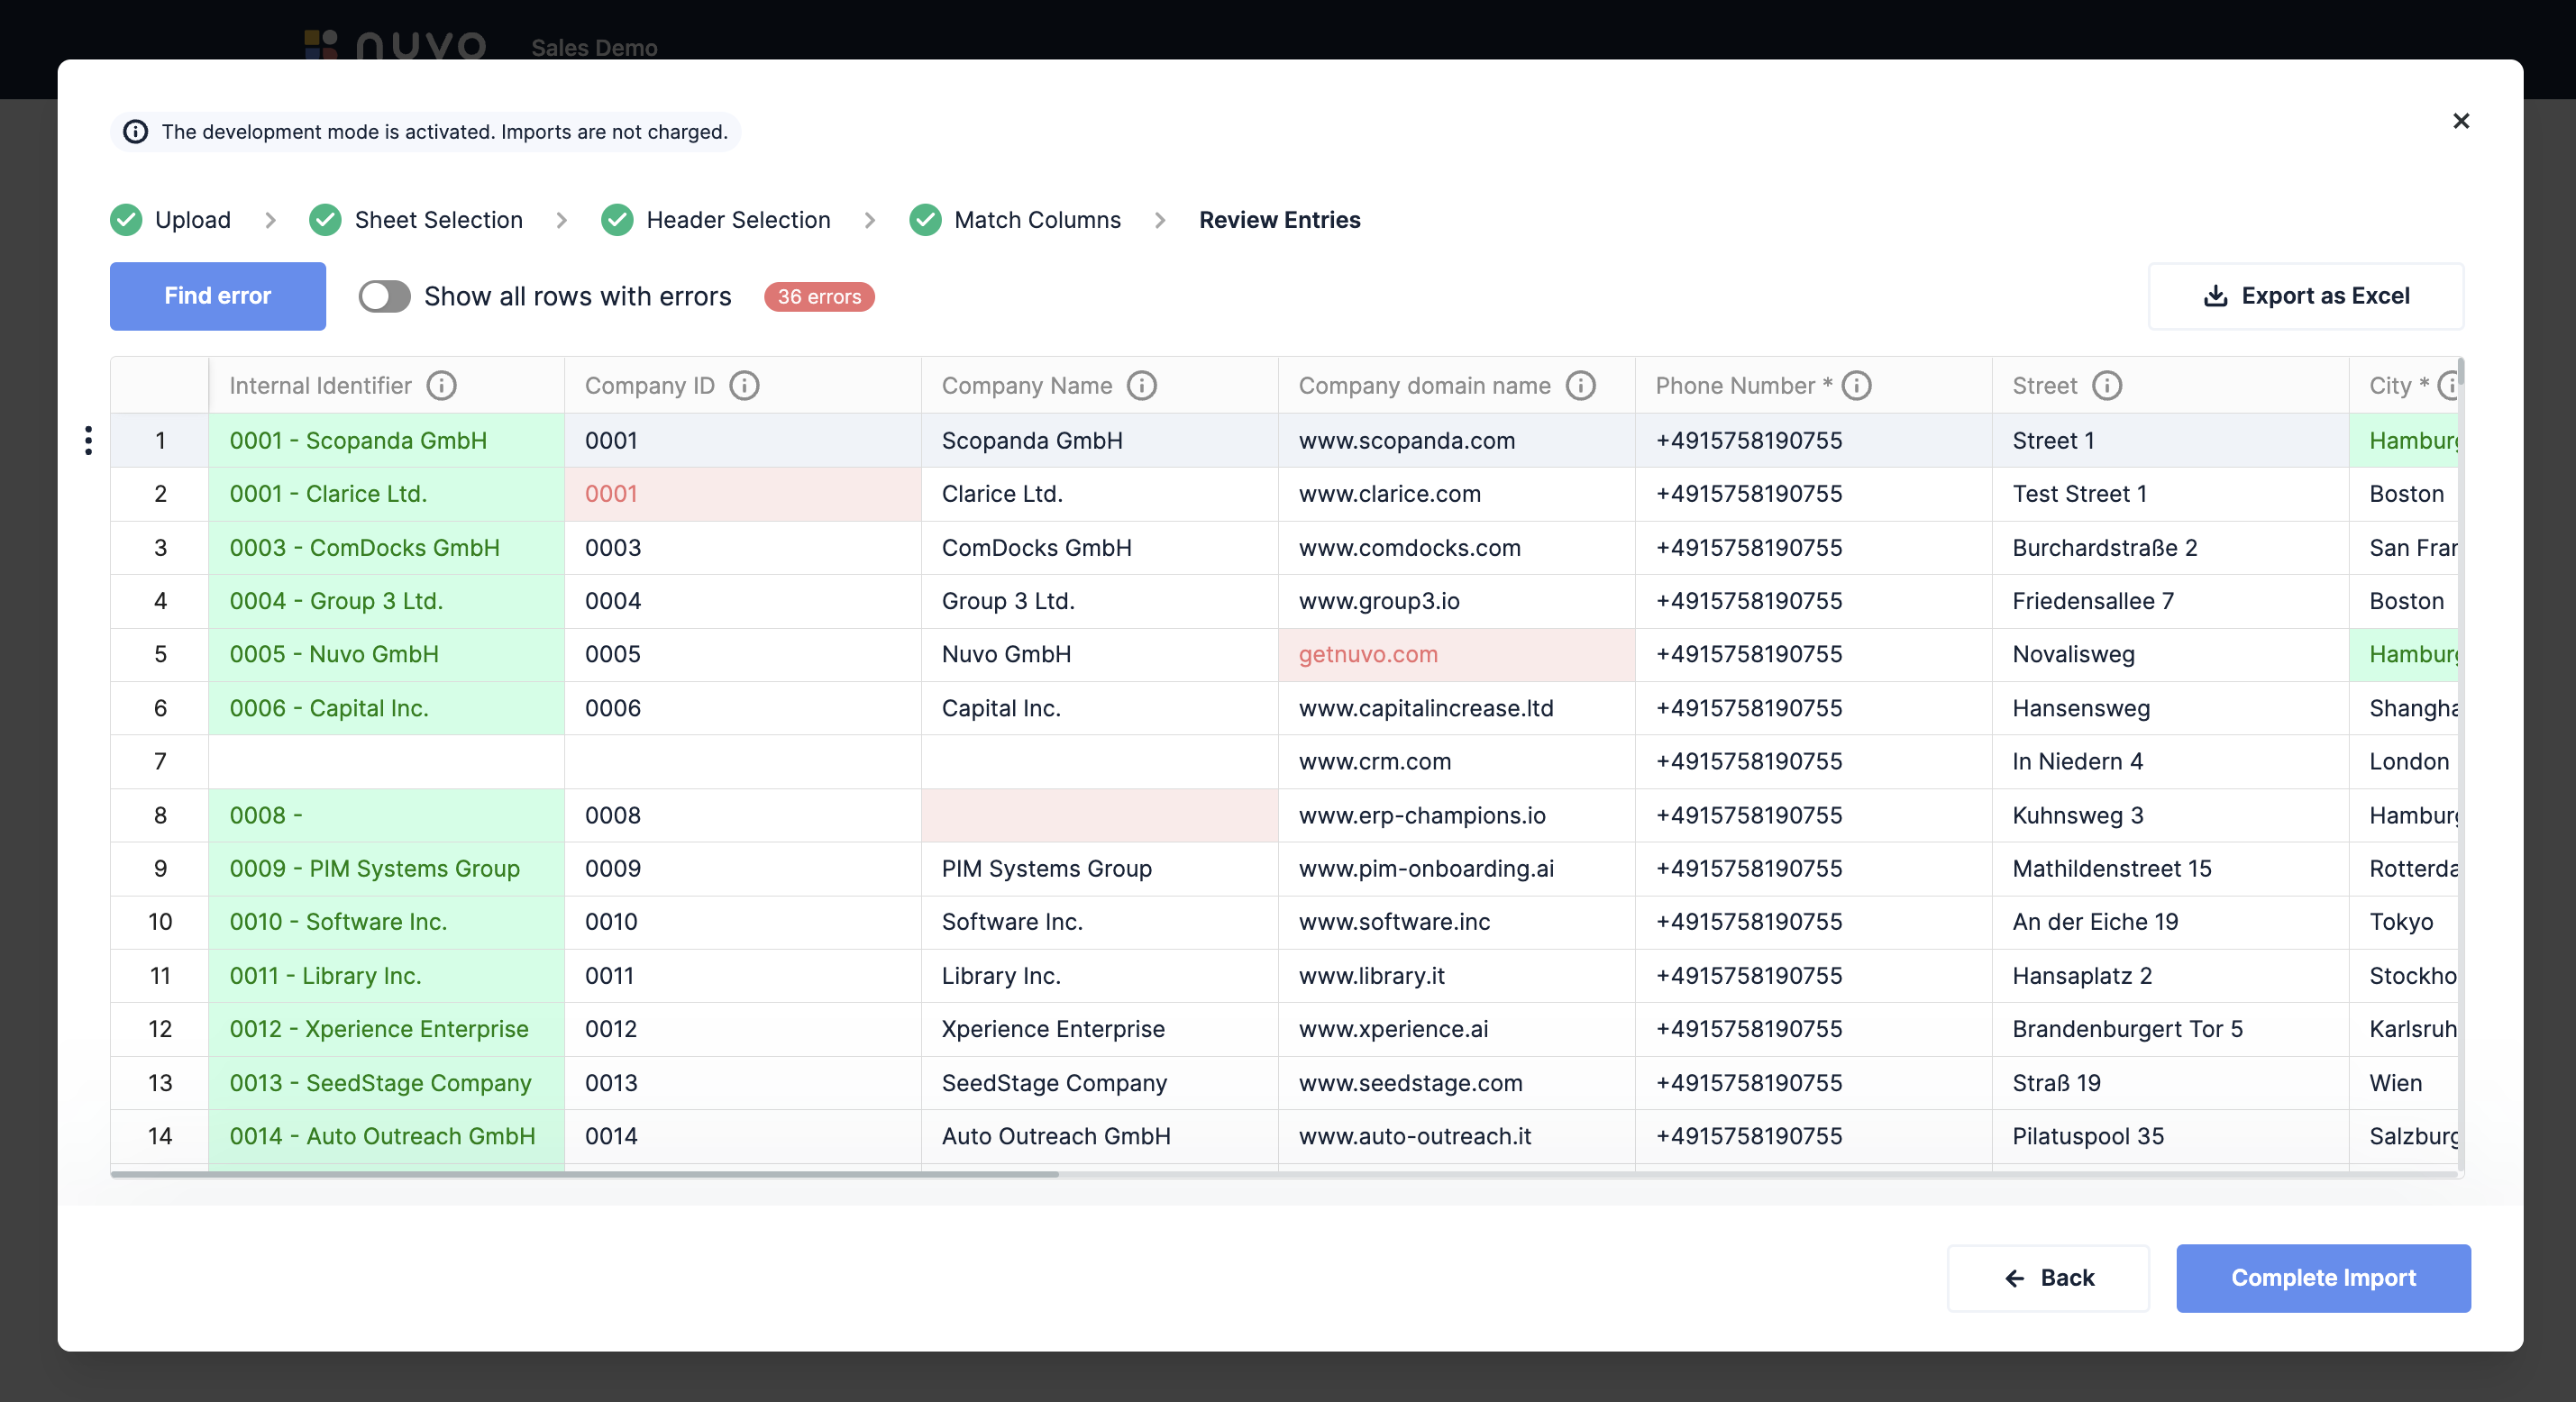Click info icon next to Street header
The image size is (2576, 1402).
2106,386
